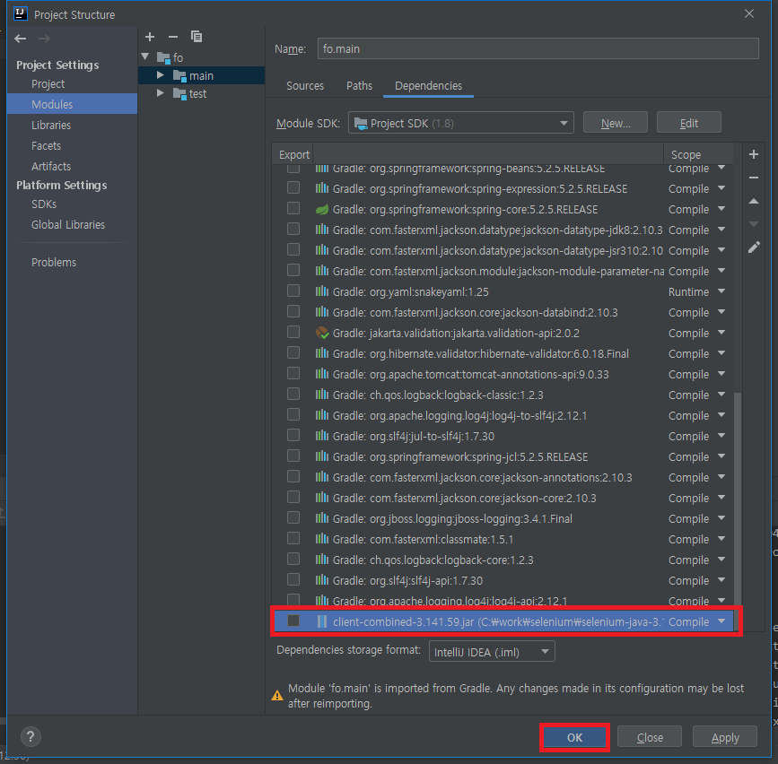The height and width of the screenshot is (764, 778).
Task: Toggle export checkbox for spring-expression
Action: click(293, 188)
